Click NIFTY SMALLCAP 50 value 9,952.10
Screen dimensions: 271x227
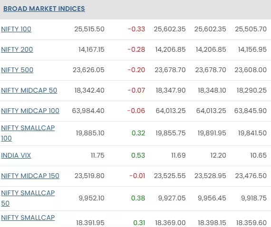pos(91,198)
